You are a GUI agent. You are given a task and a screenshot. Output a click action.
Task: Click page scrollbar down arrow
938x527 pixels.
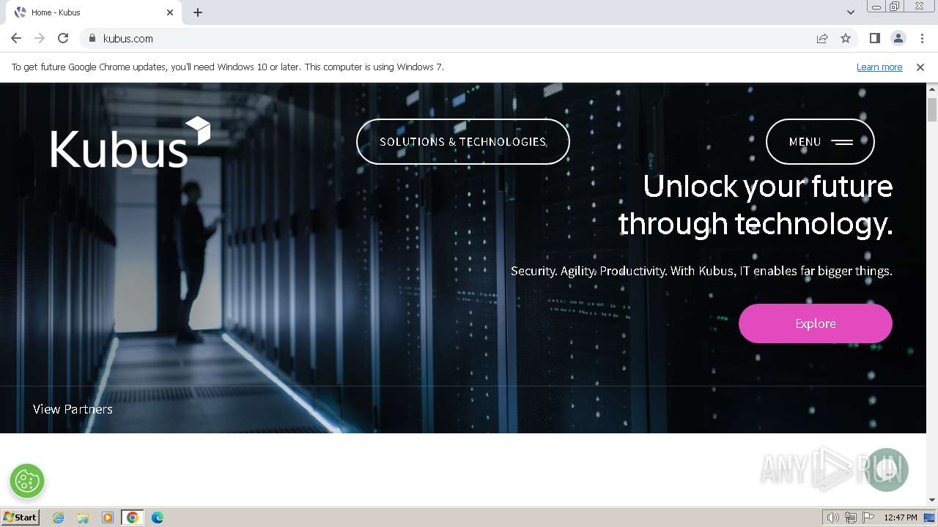click(x=932, y=500)
